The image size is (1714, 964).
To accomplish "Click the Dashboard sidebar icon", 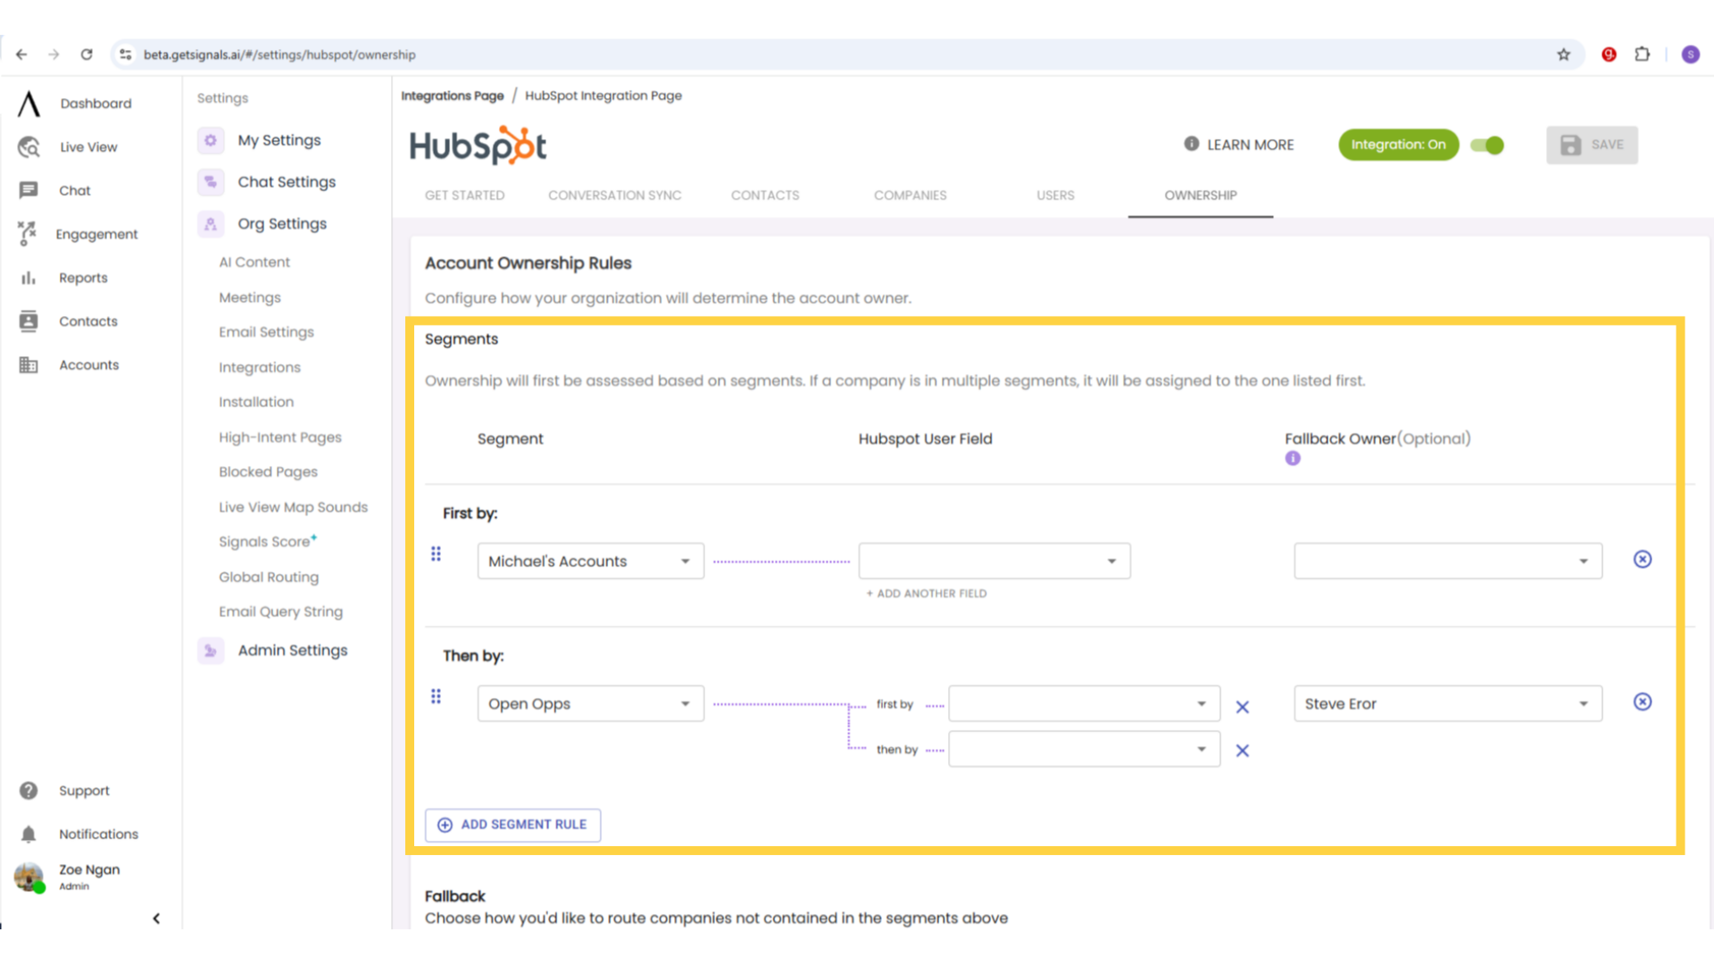I will pos(29,104).
